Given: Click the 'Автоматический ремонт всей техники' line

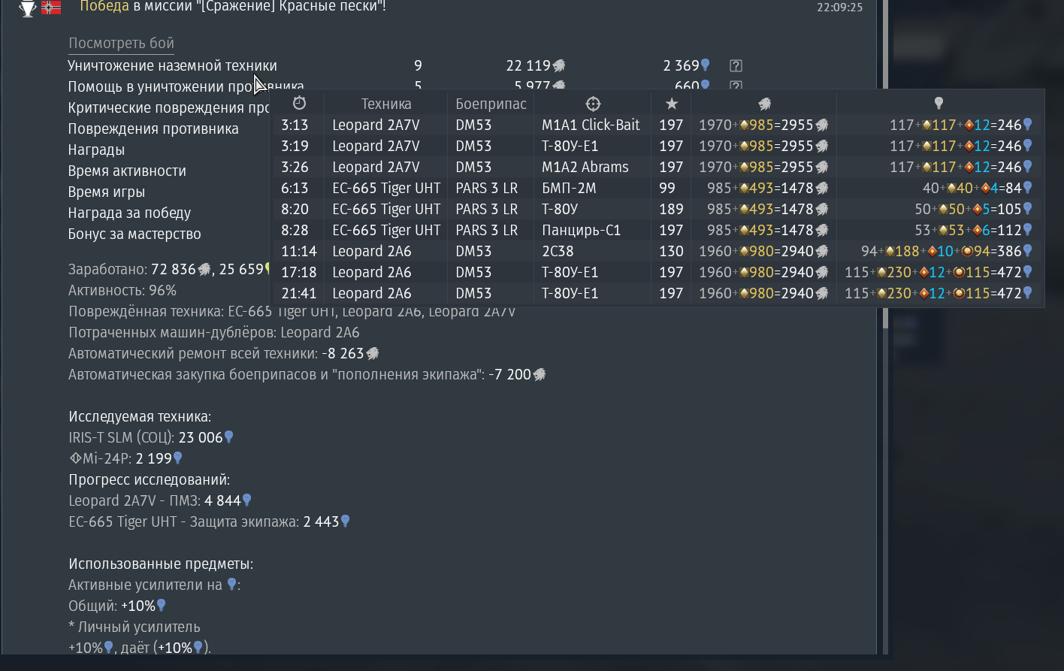Looking at the screenshot, I should pos(224,353).
